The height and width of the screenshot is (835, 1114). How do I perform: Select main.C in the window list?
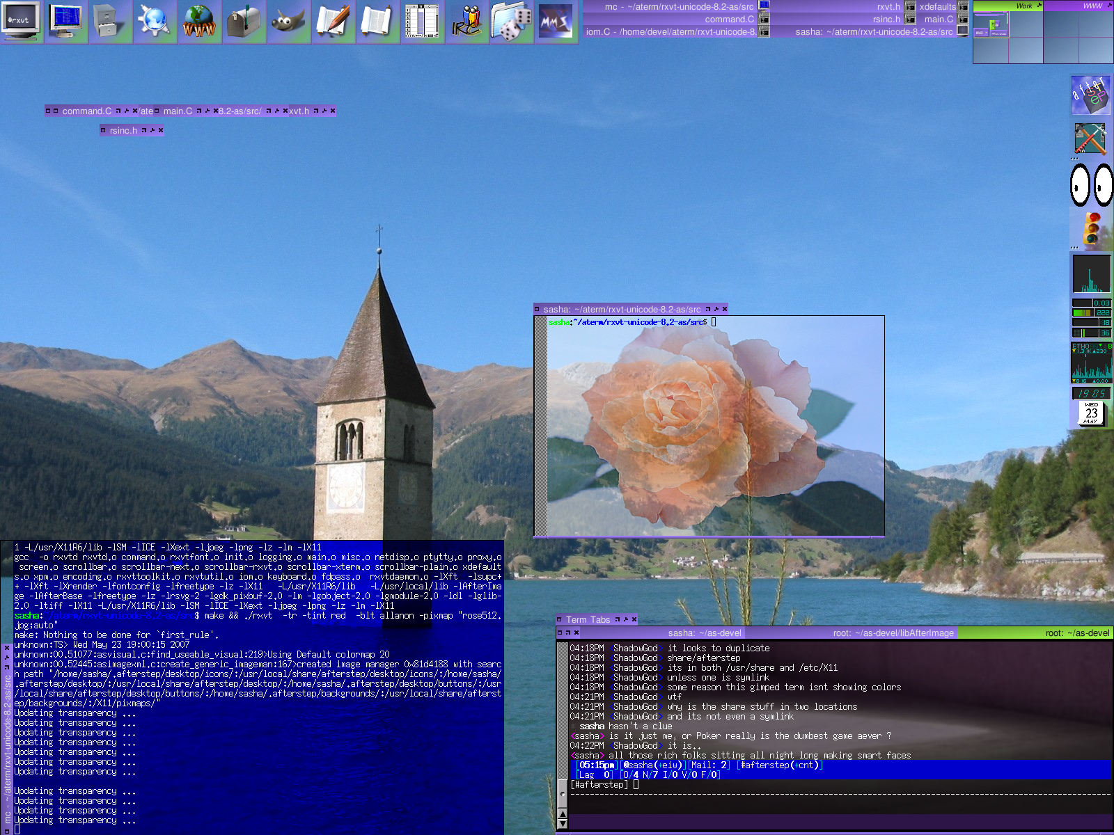coord(942,19)
